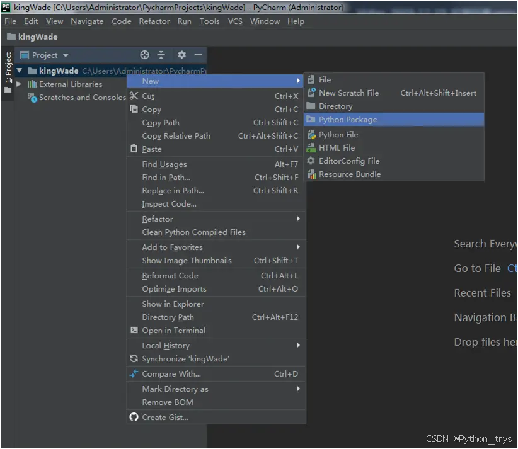
Task: Expand the Add to Favorites submenu arrow
Action: [x=298, y=247]
